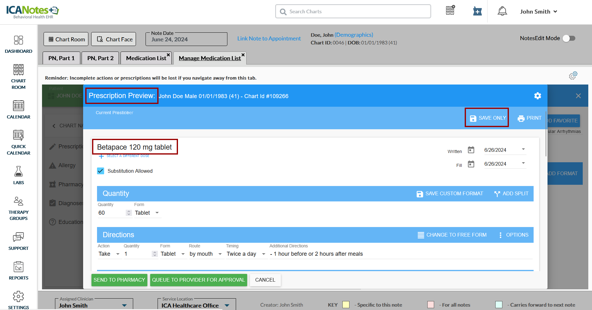Toggle the NotesEdit Mode switch
This screenshot has width=592, height=310.
[x=569, y=38]
